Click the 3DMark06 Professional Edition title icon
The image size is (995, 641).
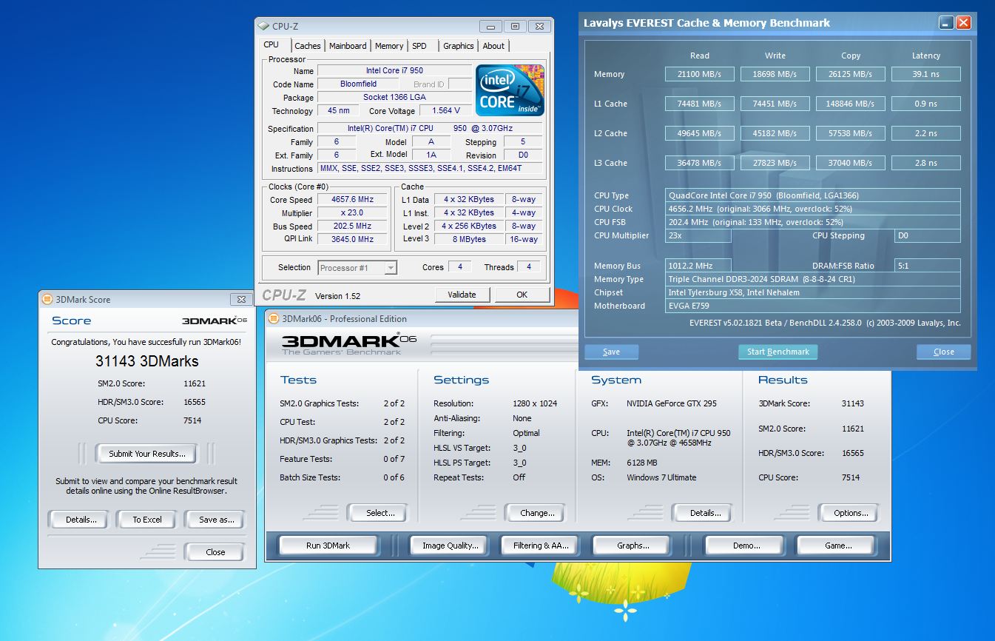point(274,319)
